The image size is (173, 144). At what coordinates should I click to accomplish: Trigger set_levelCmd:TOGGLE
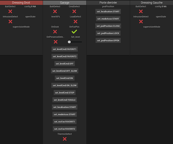coord(65,100)
